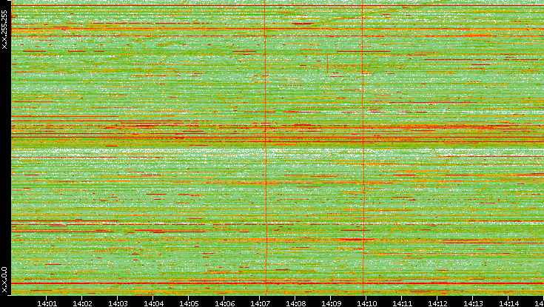Screen dimensions: 544x307
Task: Select the 14:03 tick label
Action: 118,303
